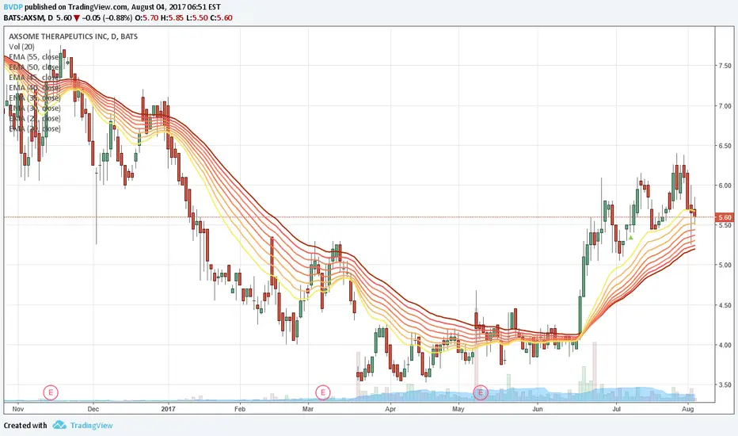Click the C:5.60 close value
Screen dimensions: 738x436
221,18
